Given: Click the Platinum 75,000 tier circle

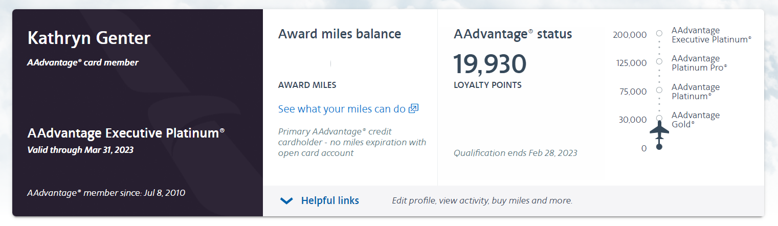Looking at the screenshot, I should click(x=659, y=90).
